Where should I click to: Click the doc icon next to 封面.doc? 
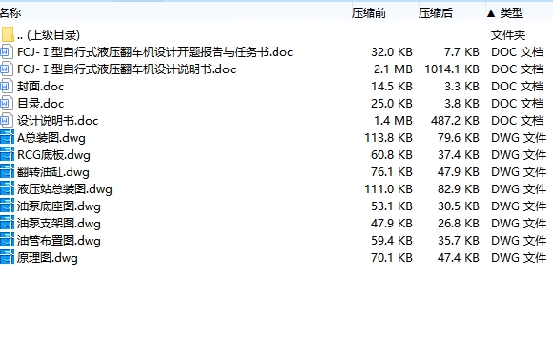click(x=7, y=87)
